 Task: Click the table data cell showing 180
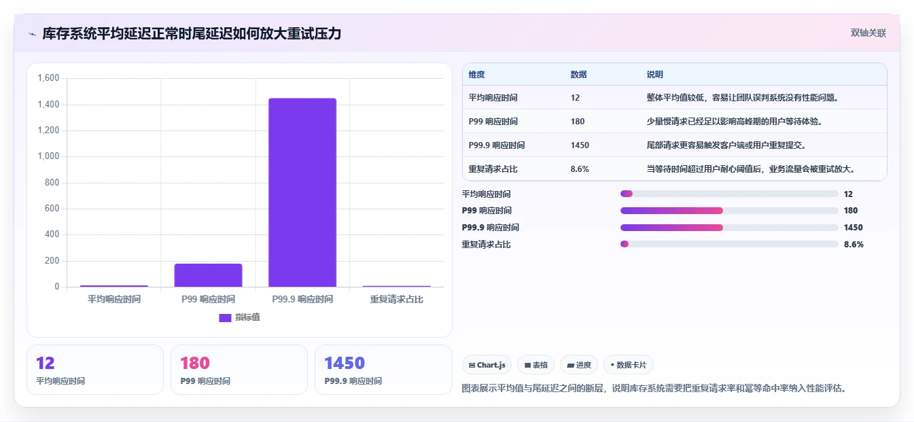tap(578, 121)
